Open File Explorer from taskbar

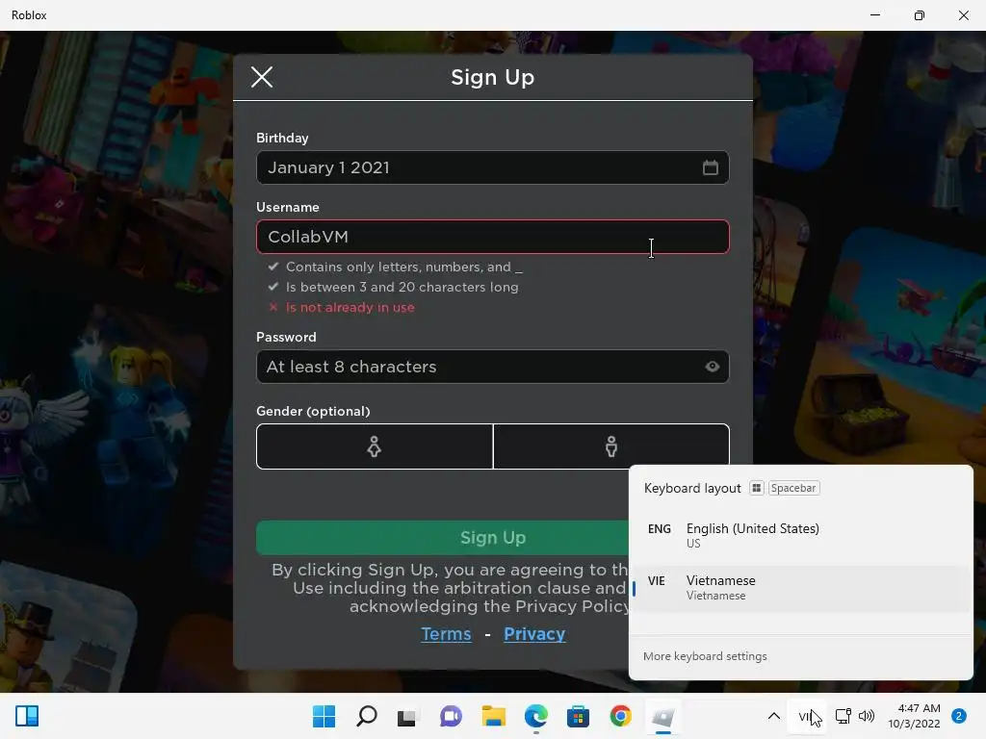point(494,716)
